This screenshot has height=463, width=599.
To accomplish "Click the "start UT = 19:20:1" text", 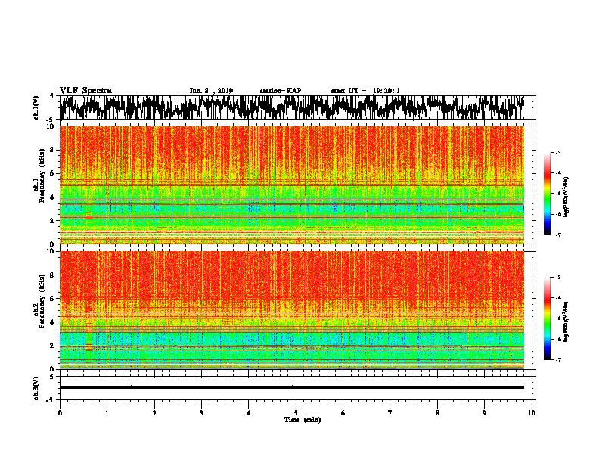I will pos(365,91).
